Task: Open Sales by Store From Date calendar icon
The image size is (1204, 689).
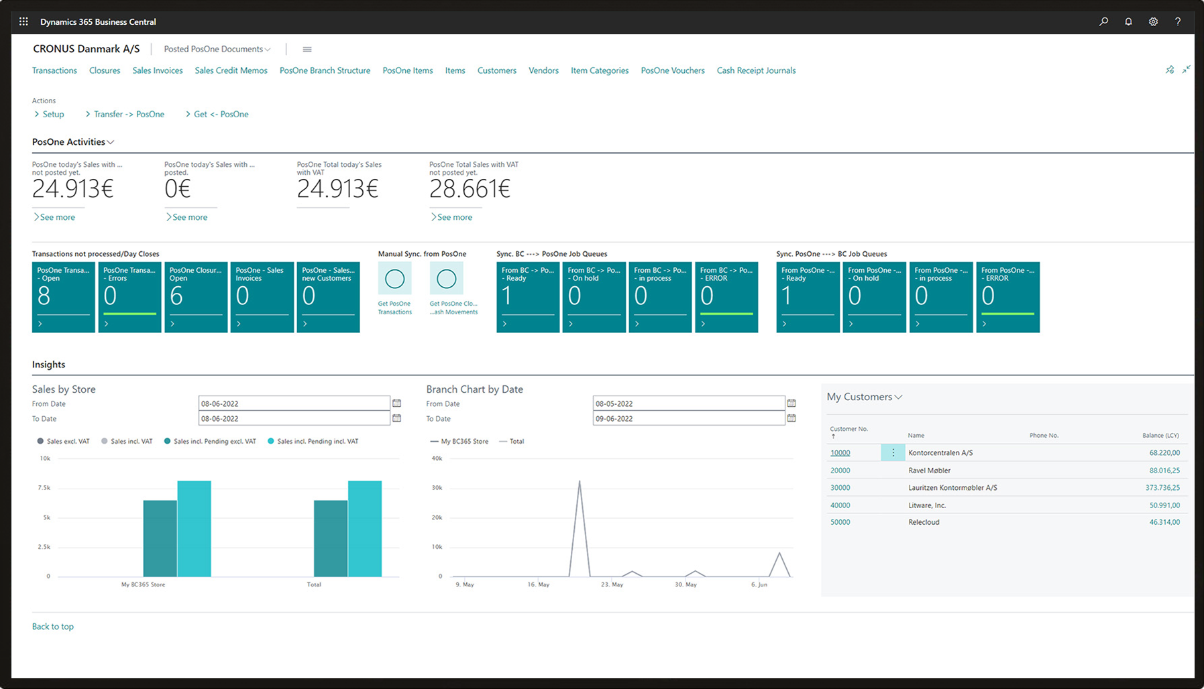Action: (396, 403)
